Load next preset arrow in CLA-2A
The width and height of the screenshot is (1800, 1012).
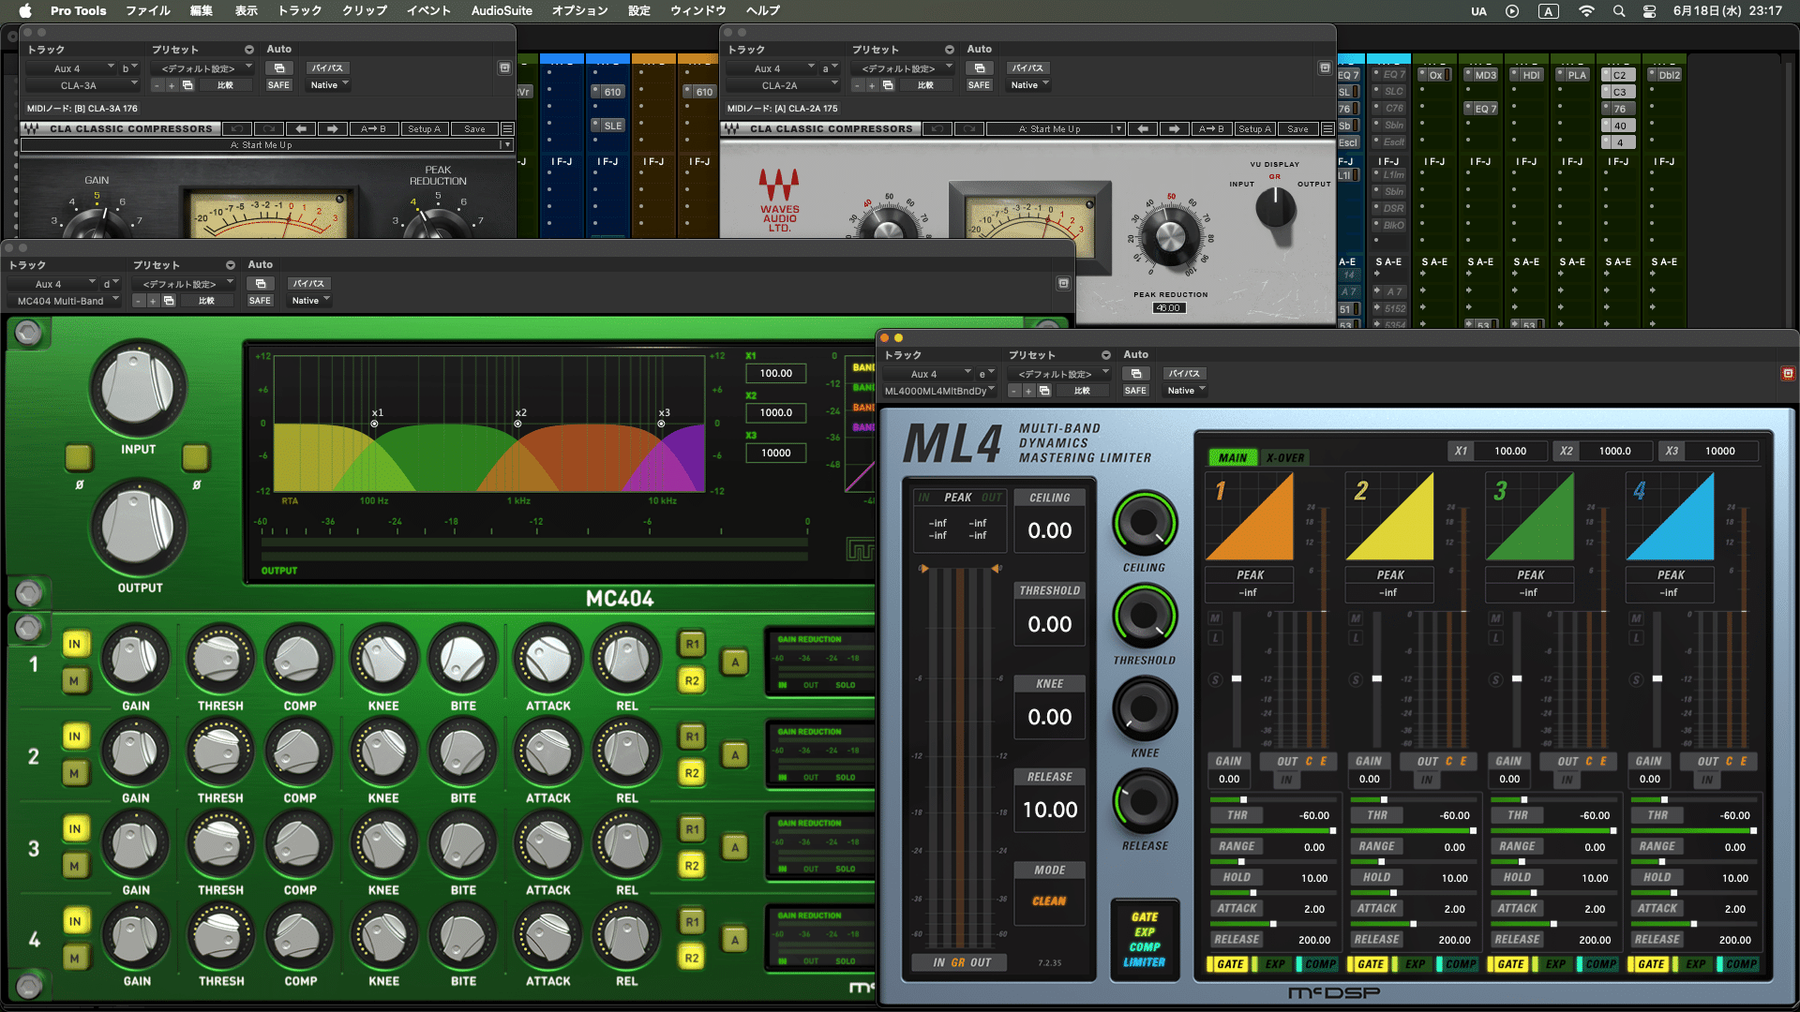pyautogui.click(x=1174, y=128)
